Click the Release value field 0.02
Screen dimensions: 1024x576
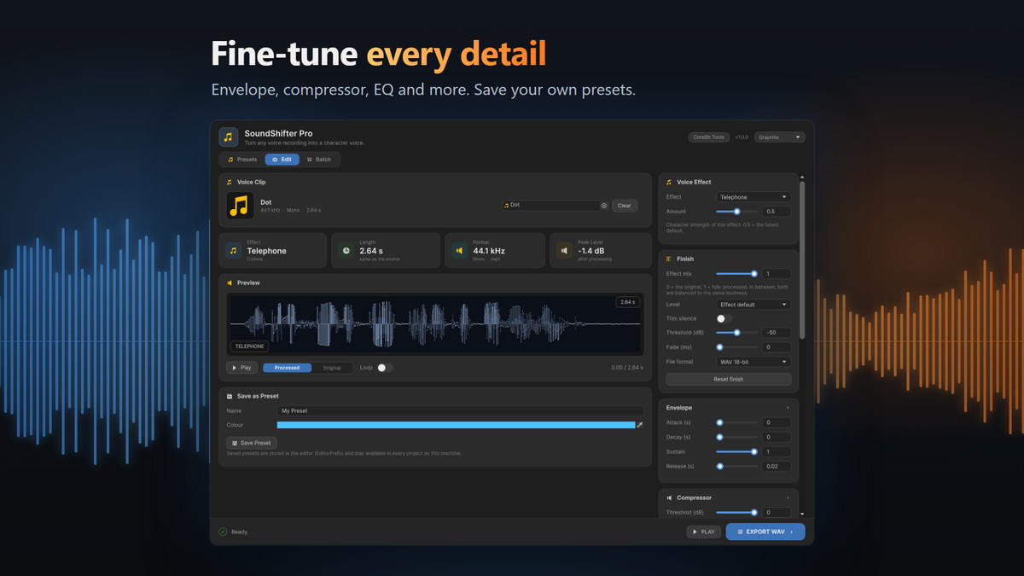[776, 466]
